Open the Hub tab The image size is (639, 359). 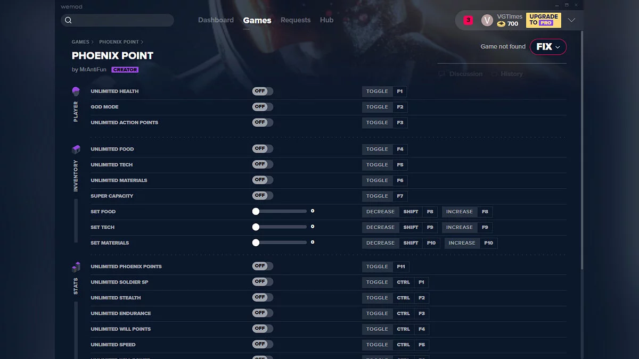pos(326,20)
